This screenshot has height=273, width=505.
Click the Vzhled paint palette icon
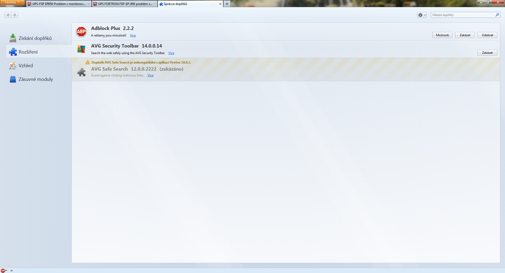click(13, 66)
